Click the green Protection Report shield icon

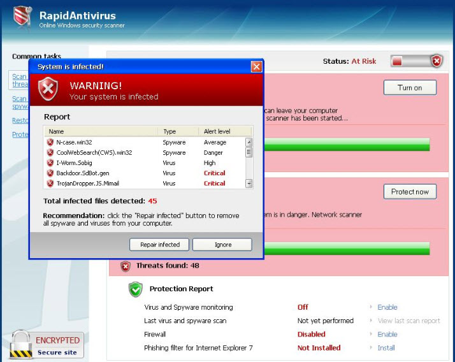coord(136,289)
